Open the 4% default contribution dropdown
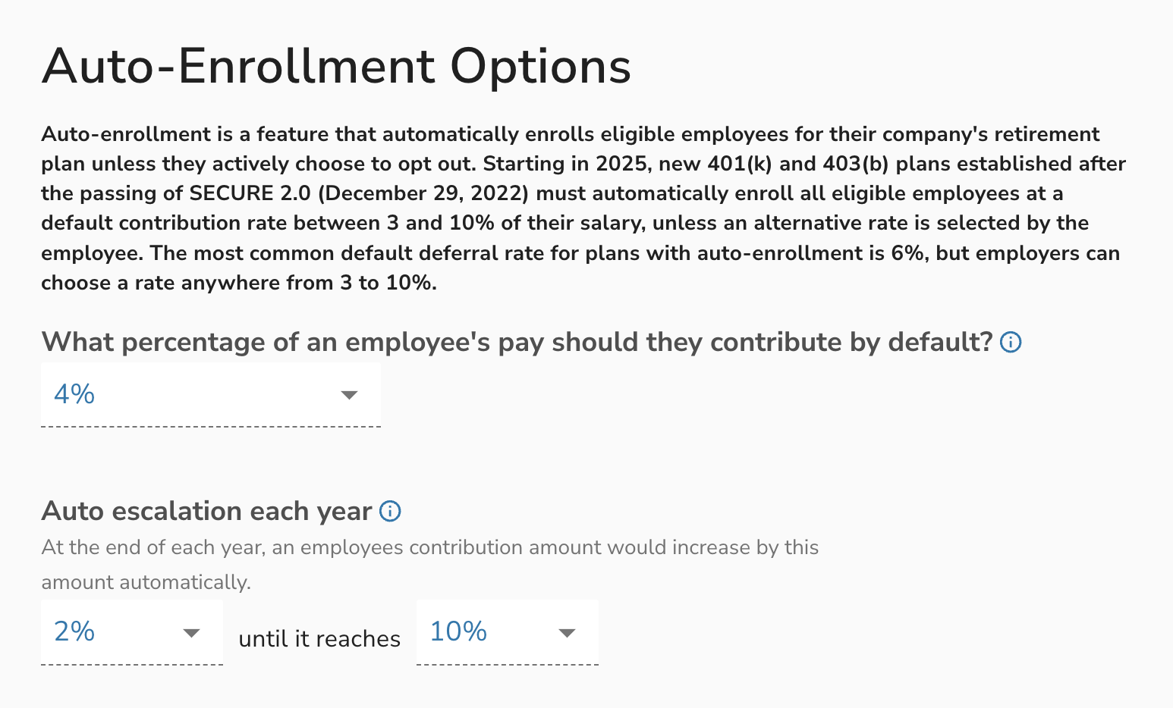 pyautogui.click(x=210, y=395)
